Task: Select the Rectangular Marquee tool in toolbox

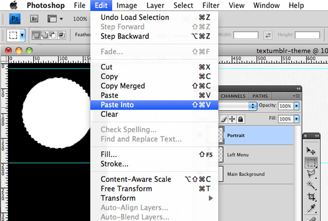Action: point(311,163)
